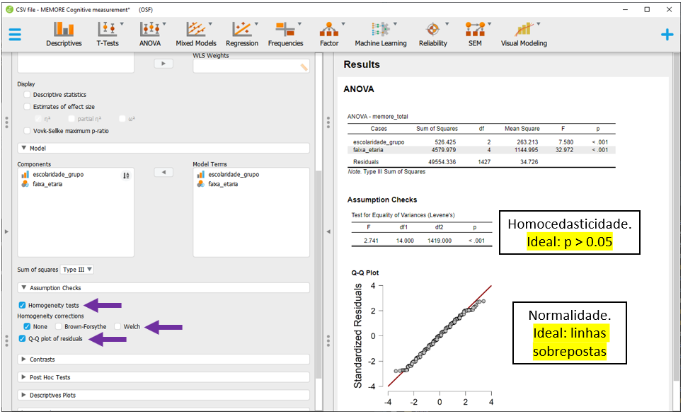The width and height of the screenshot is (683, 414).
Task: Click the Q-Q Plot title in results
Action: point(365,273)
